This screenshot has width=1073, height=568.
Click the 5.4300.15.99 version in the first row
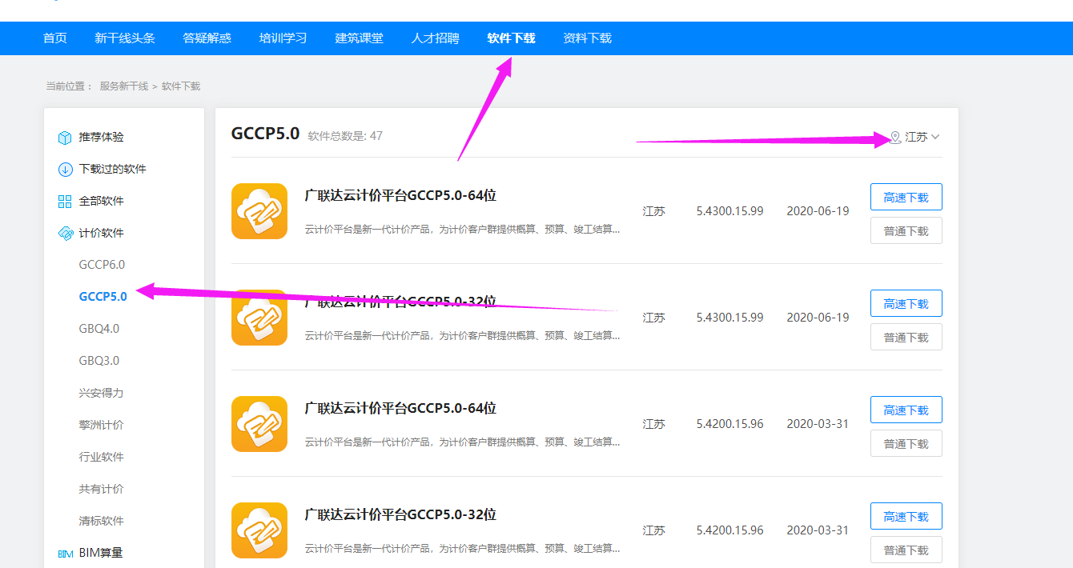pyautogui.click(x=729, y=211)
